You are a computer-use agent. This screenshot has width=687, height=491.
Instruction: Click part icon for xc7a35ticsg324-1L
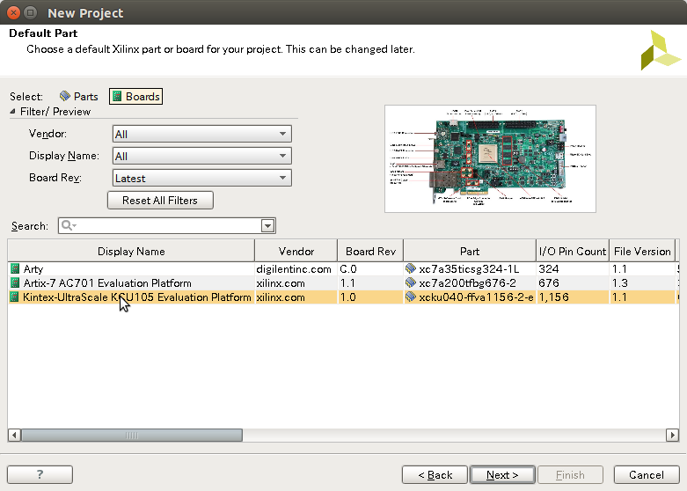coord(411,268)
